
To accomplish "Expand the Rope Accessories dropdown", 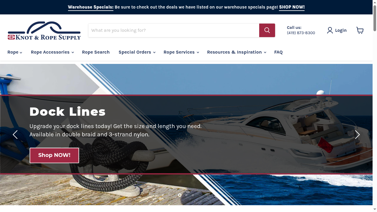I will [x=52, y=52].
